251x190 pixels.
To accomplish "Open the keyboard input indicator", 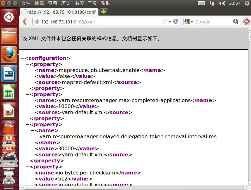I will [201, 3].
